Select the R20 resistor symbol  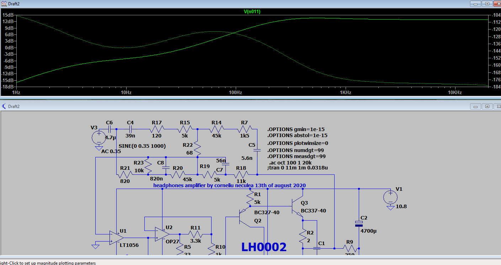(x=178, y=174)
